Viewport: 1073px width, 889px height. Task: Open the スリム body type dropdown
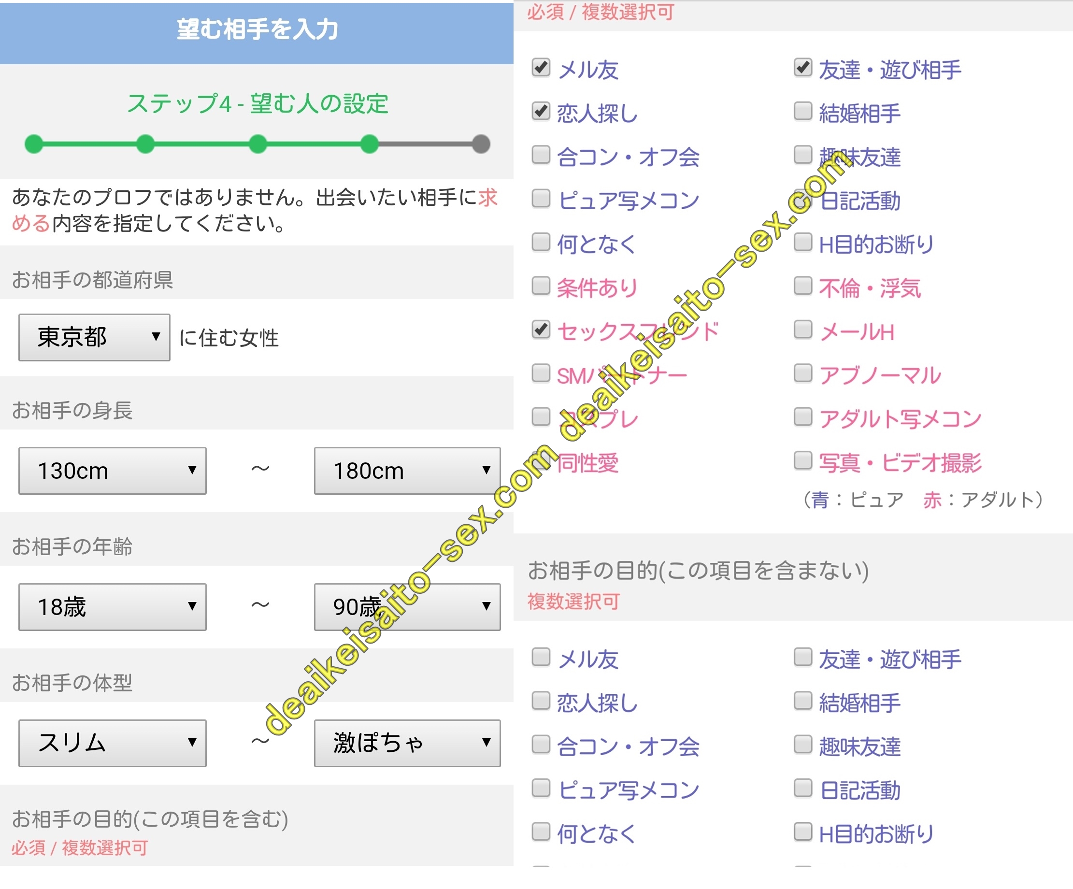113,743
